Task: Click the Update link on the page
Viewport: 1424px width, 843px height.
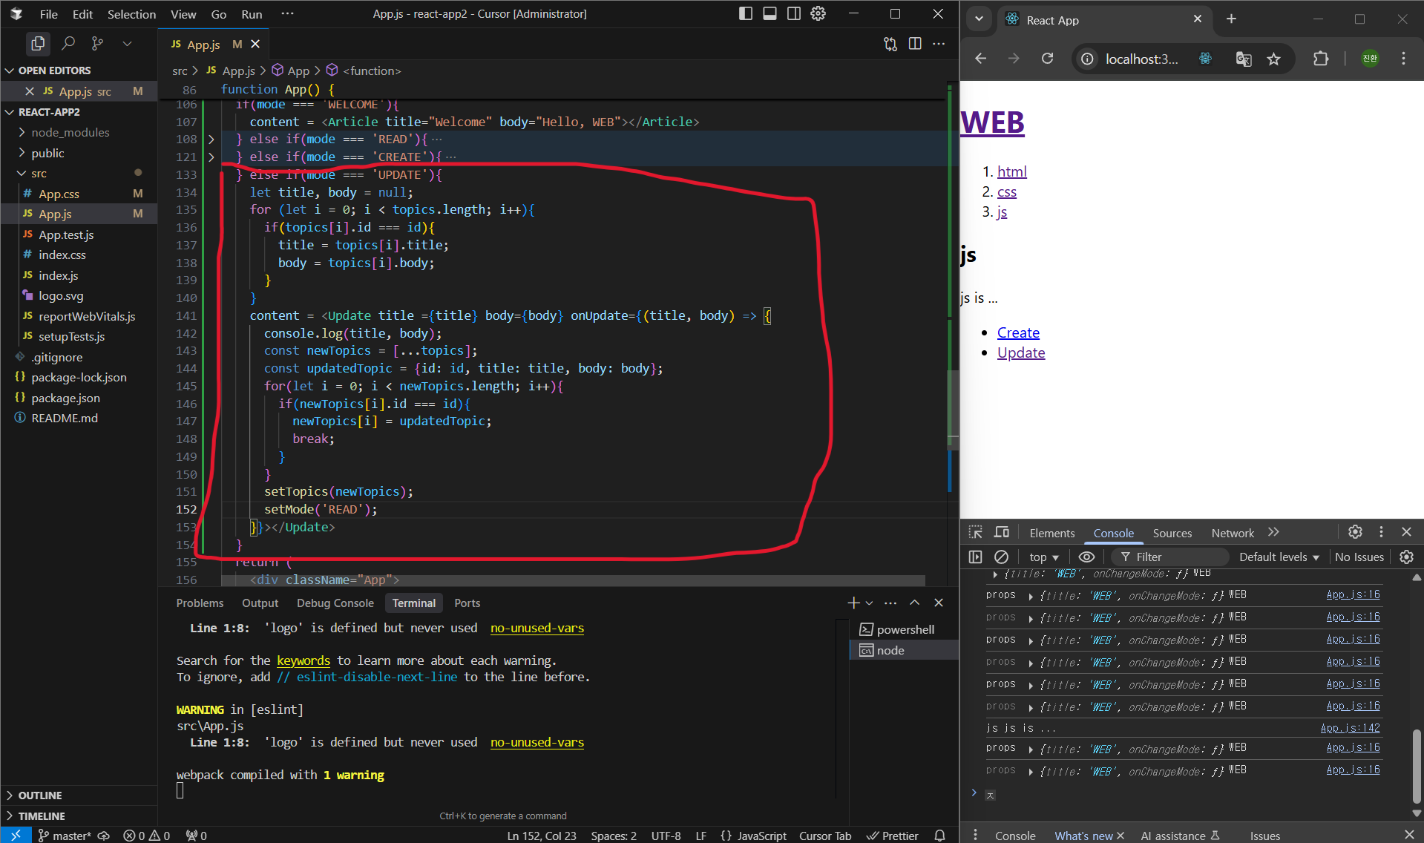Action: click(x=1020, y=353)
